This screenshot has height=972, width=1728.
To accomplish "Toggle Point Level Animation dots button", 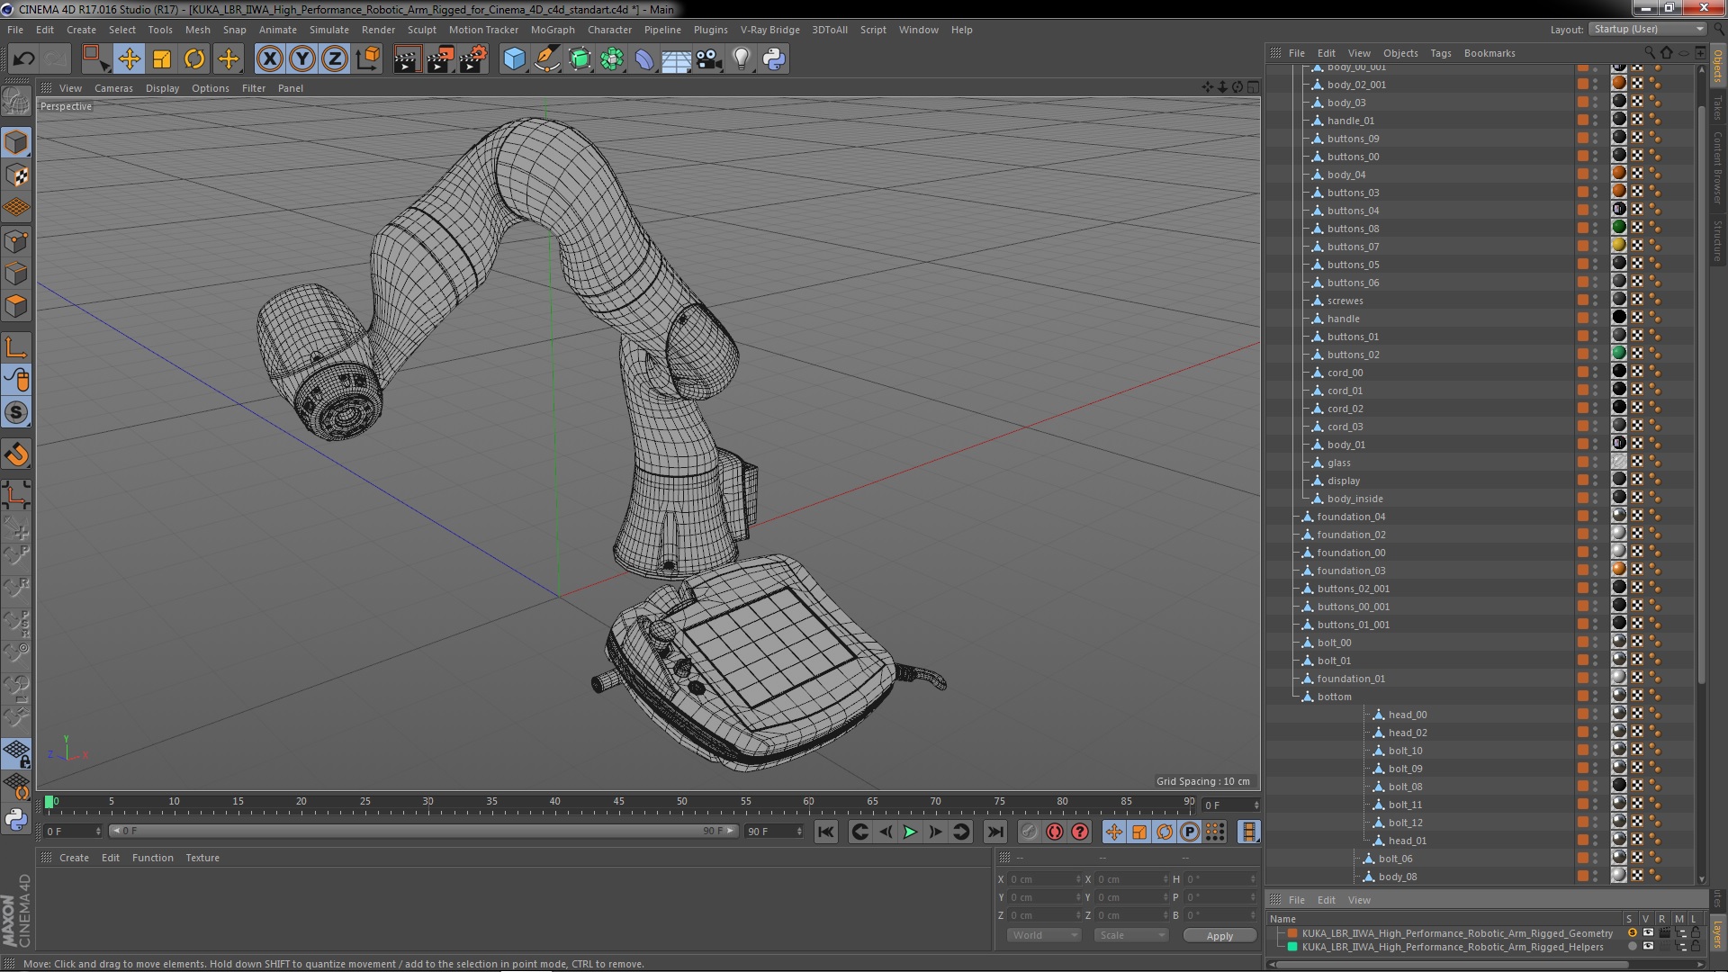I will point(1215,832).
